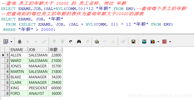Click the KING cell
Screen dimensions: 194x100
coord(19,88)
